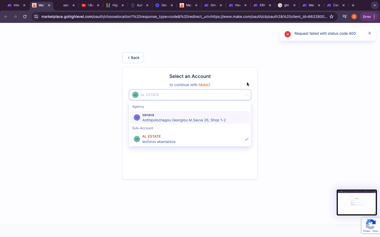Bookmark this page with the star icon
Image resolution: width=380 pixels, height=237 pixels.
(x=332, y=17)
